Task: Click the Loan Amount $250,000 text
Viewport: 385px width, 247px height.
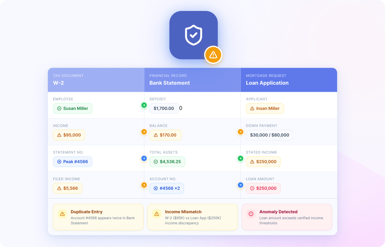Action: tap(266, 189)
